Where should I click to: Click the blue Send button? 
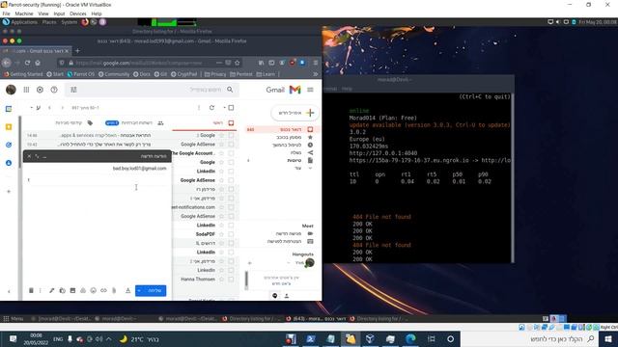click(x=154, y=291)
